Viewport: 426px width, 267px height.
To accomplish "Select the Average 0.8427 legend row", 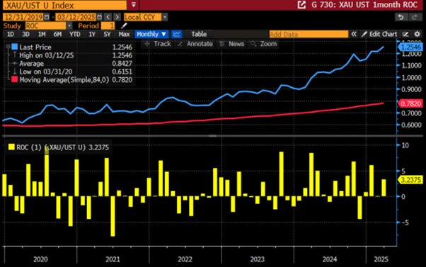I will (x=73, y=63).
